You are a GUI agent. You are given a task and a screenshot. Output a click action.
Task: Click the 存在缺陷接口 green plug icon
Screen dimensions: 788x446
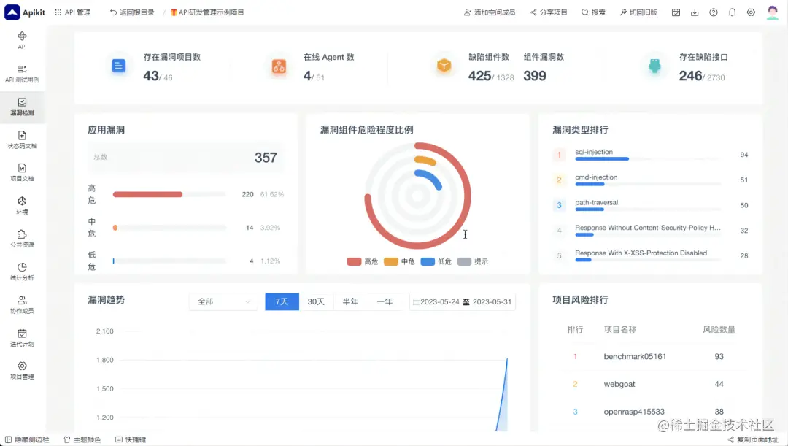pyautogui.click(x=654, y=66)
